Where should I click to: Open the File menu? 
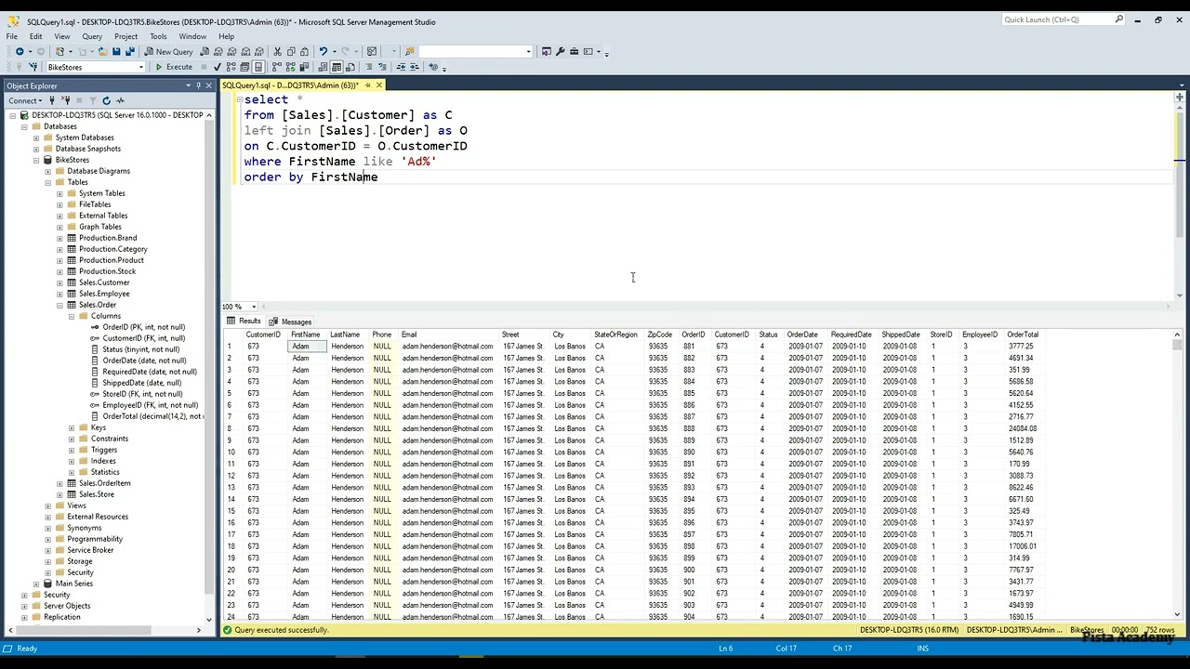click(12, 36)
